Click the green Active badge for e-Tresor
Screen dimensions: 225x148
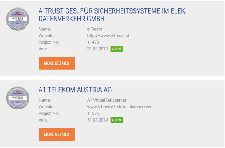tap(117, 49)
